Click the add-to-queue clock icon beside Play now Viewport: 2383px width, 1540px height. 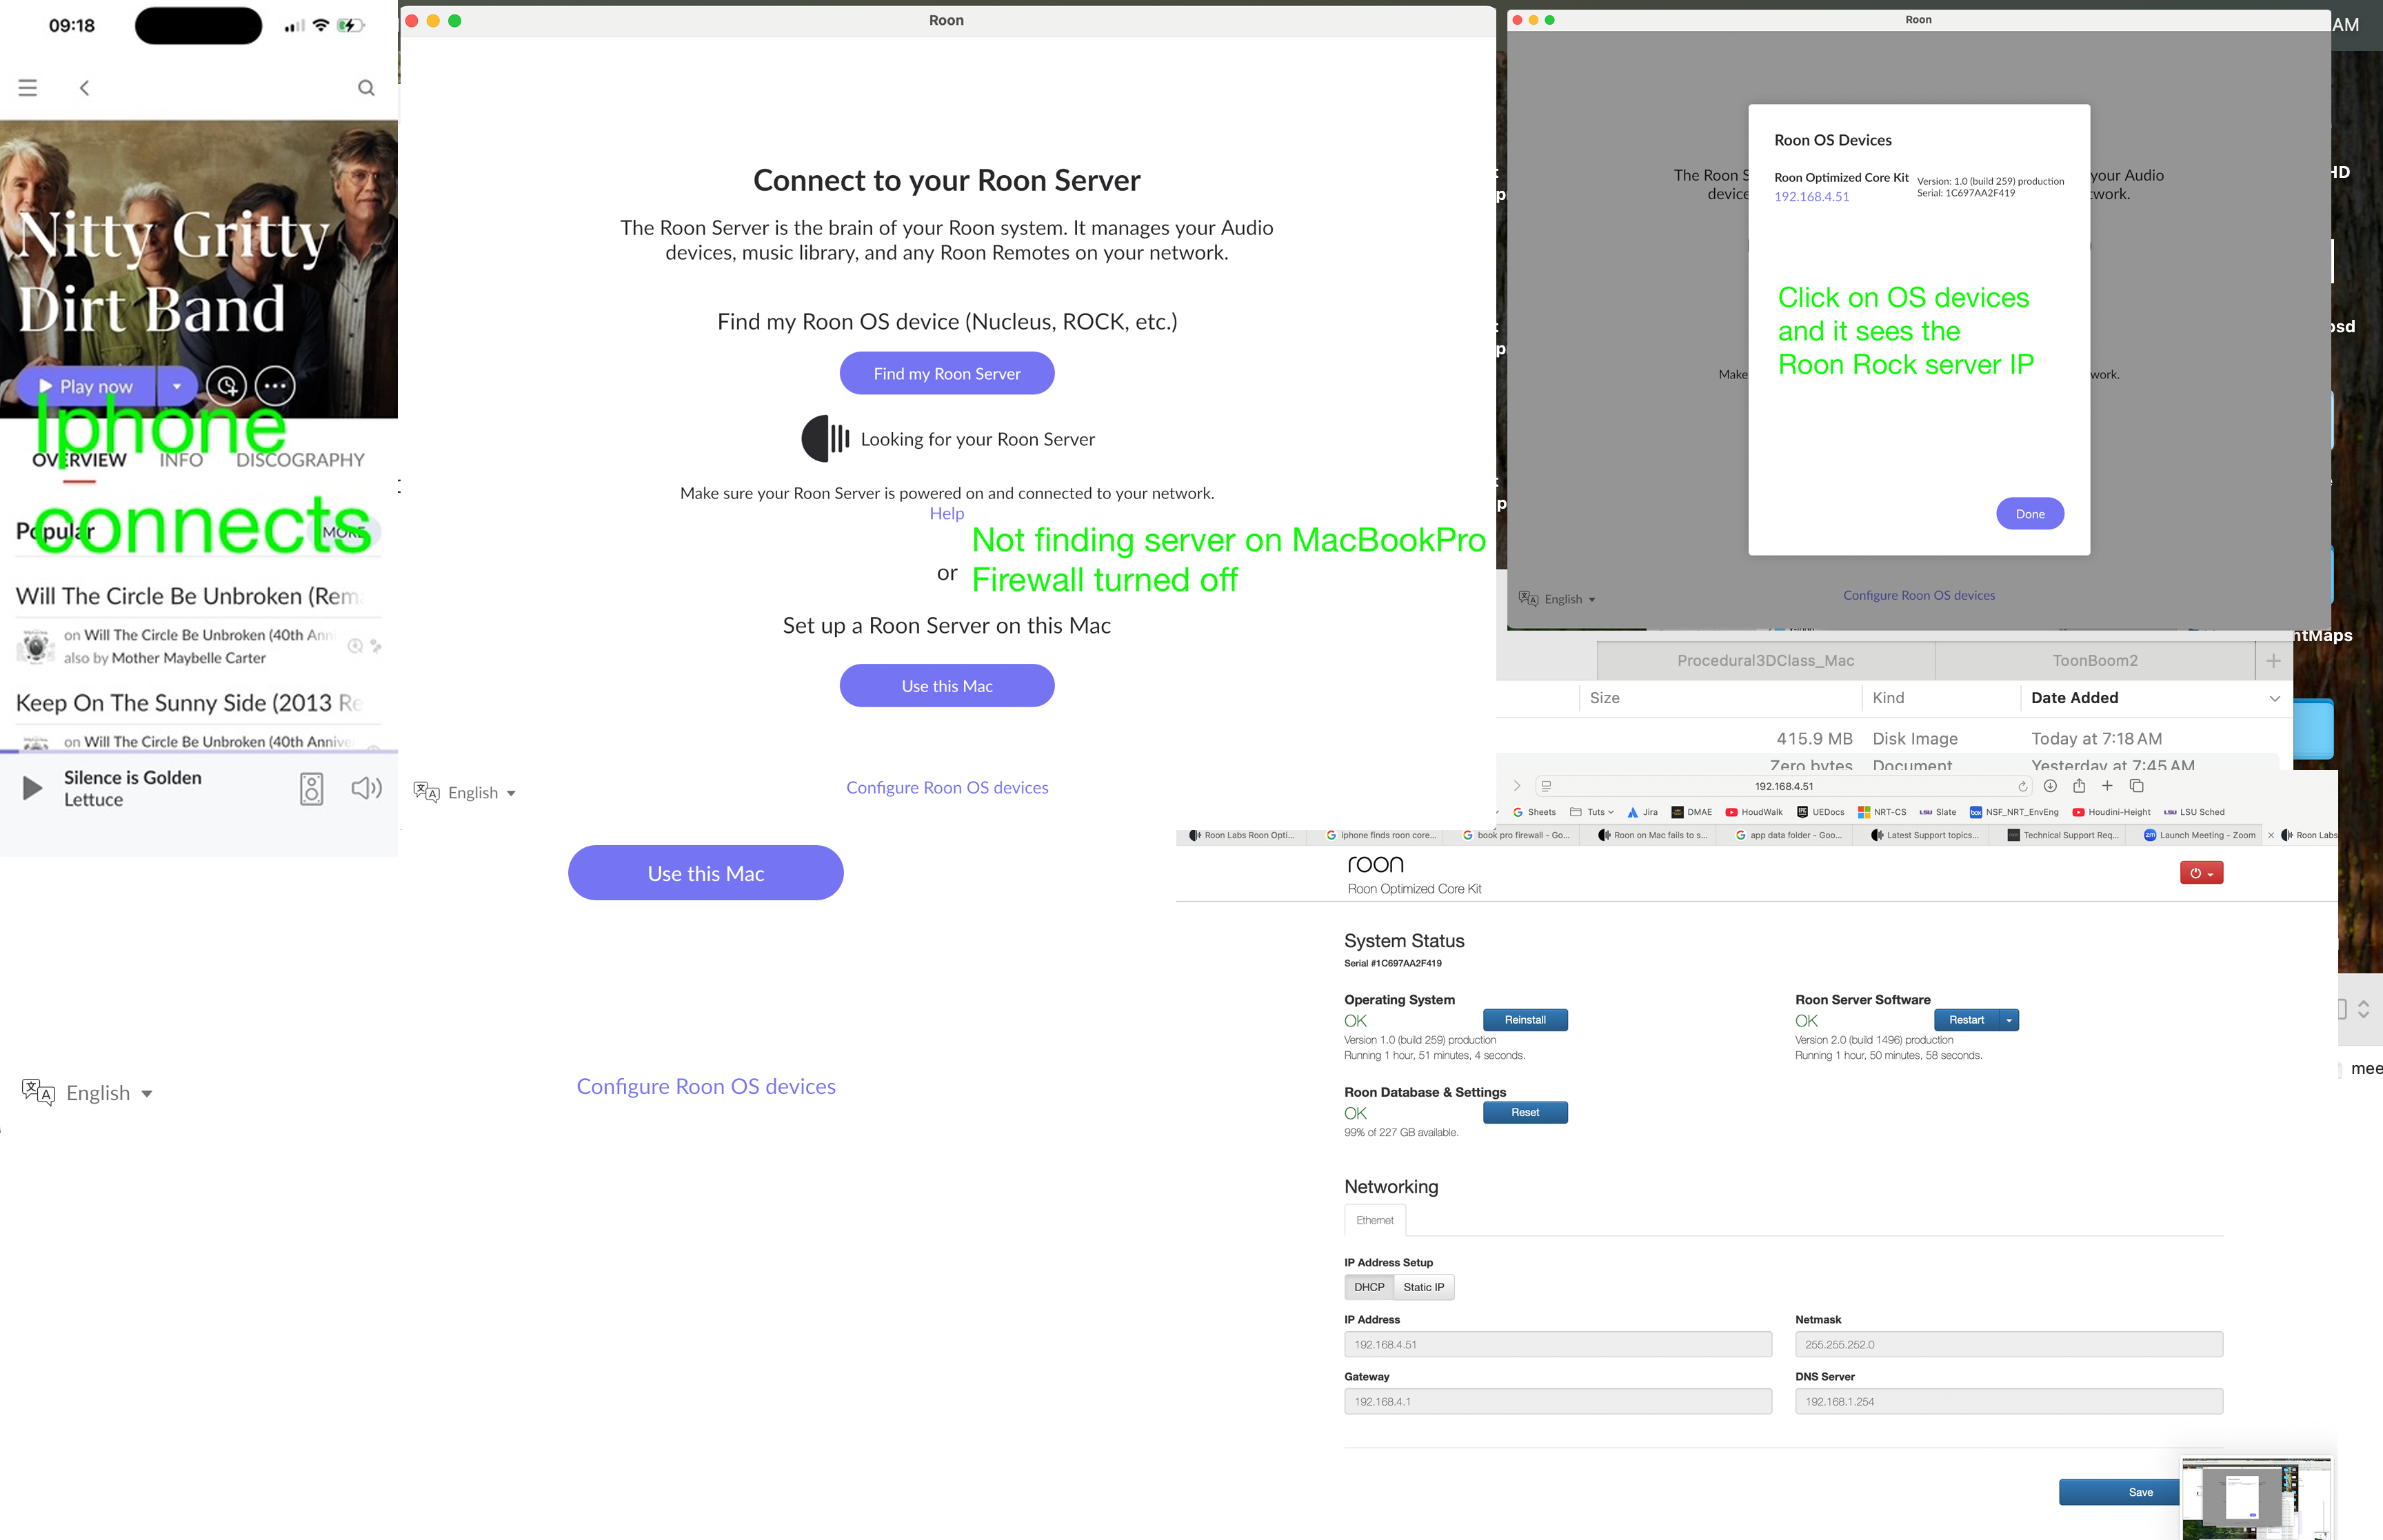[227, 386]
